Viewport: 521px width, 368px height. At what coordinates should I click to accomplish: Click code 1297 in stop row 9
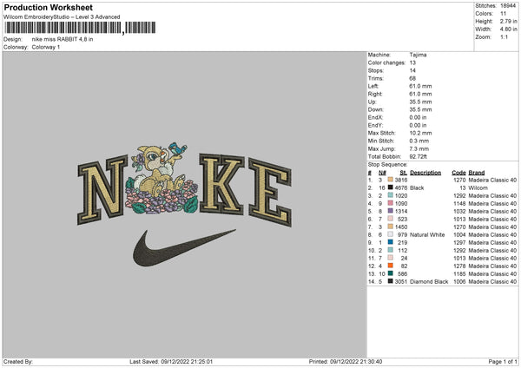459,242
